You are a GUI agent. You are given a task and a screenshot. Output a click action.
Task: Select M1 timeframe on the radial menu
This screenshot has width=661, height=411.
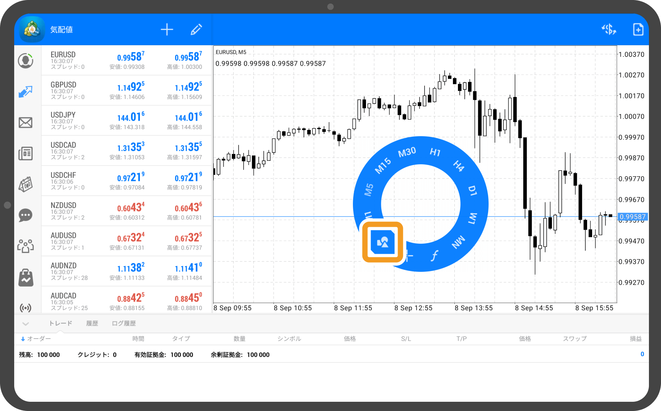coord(368,215)
